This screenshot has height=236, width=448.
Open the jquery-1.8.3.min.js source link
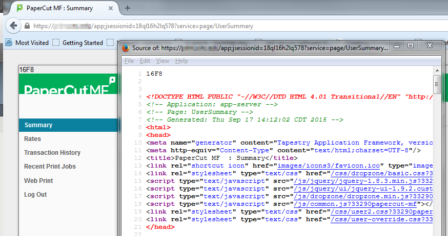(363, 181)
